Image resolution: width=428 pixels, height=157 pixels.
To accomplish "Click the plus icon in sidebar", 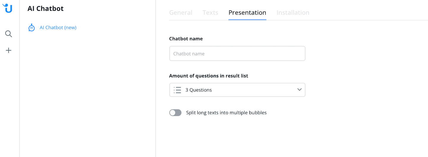I will (x=9, y=51).
